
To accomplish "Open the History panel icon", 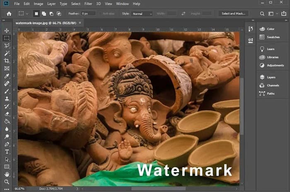I will click(x=250, y=28).
